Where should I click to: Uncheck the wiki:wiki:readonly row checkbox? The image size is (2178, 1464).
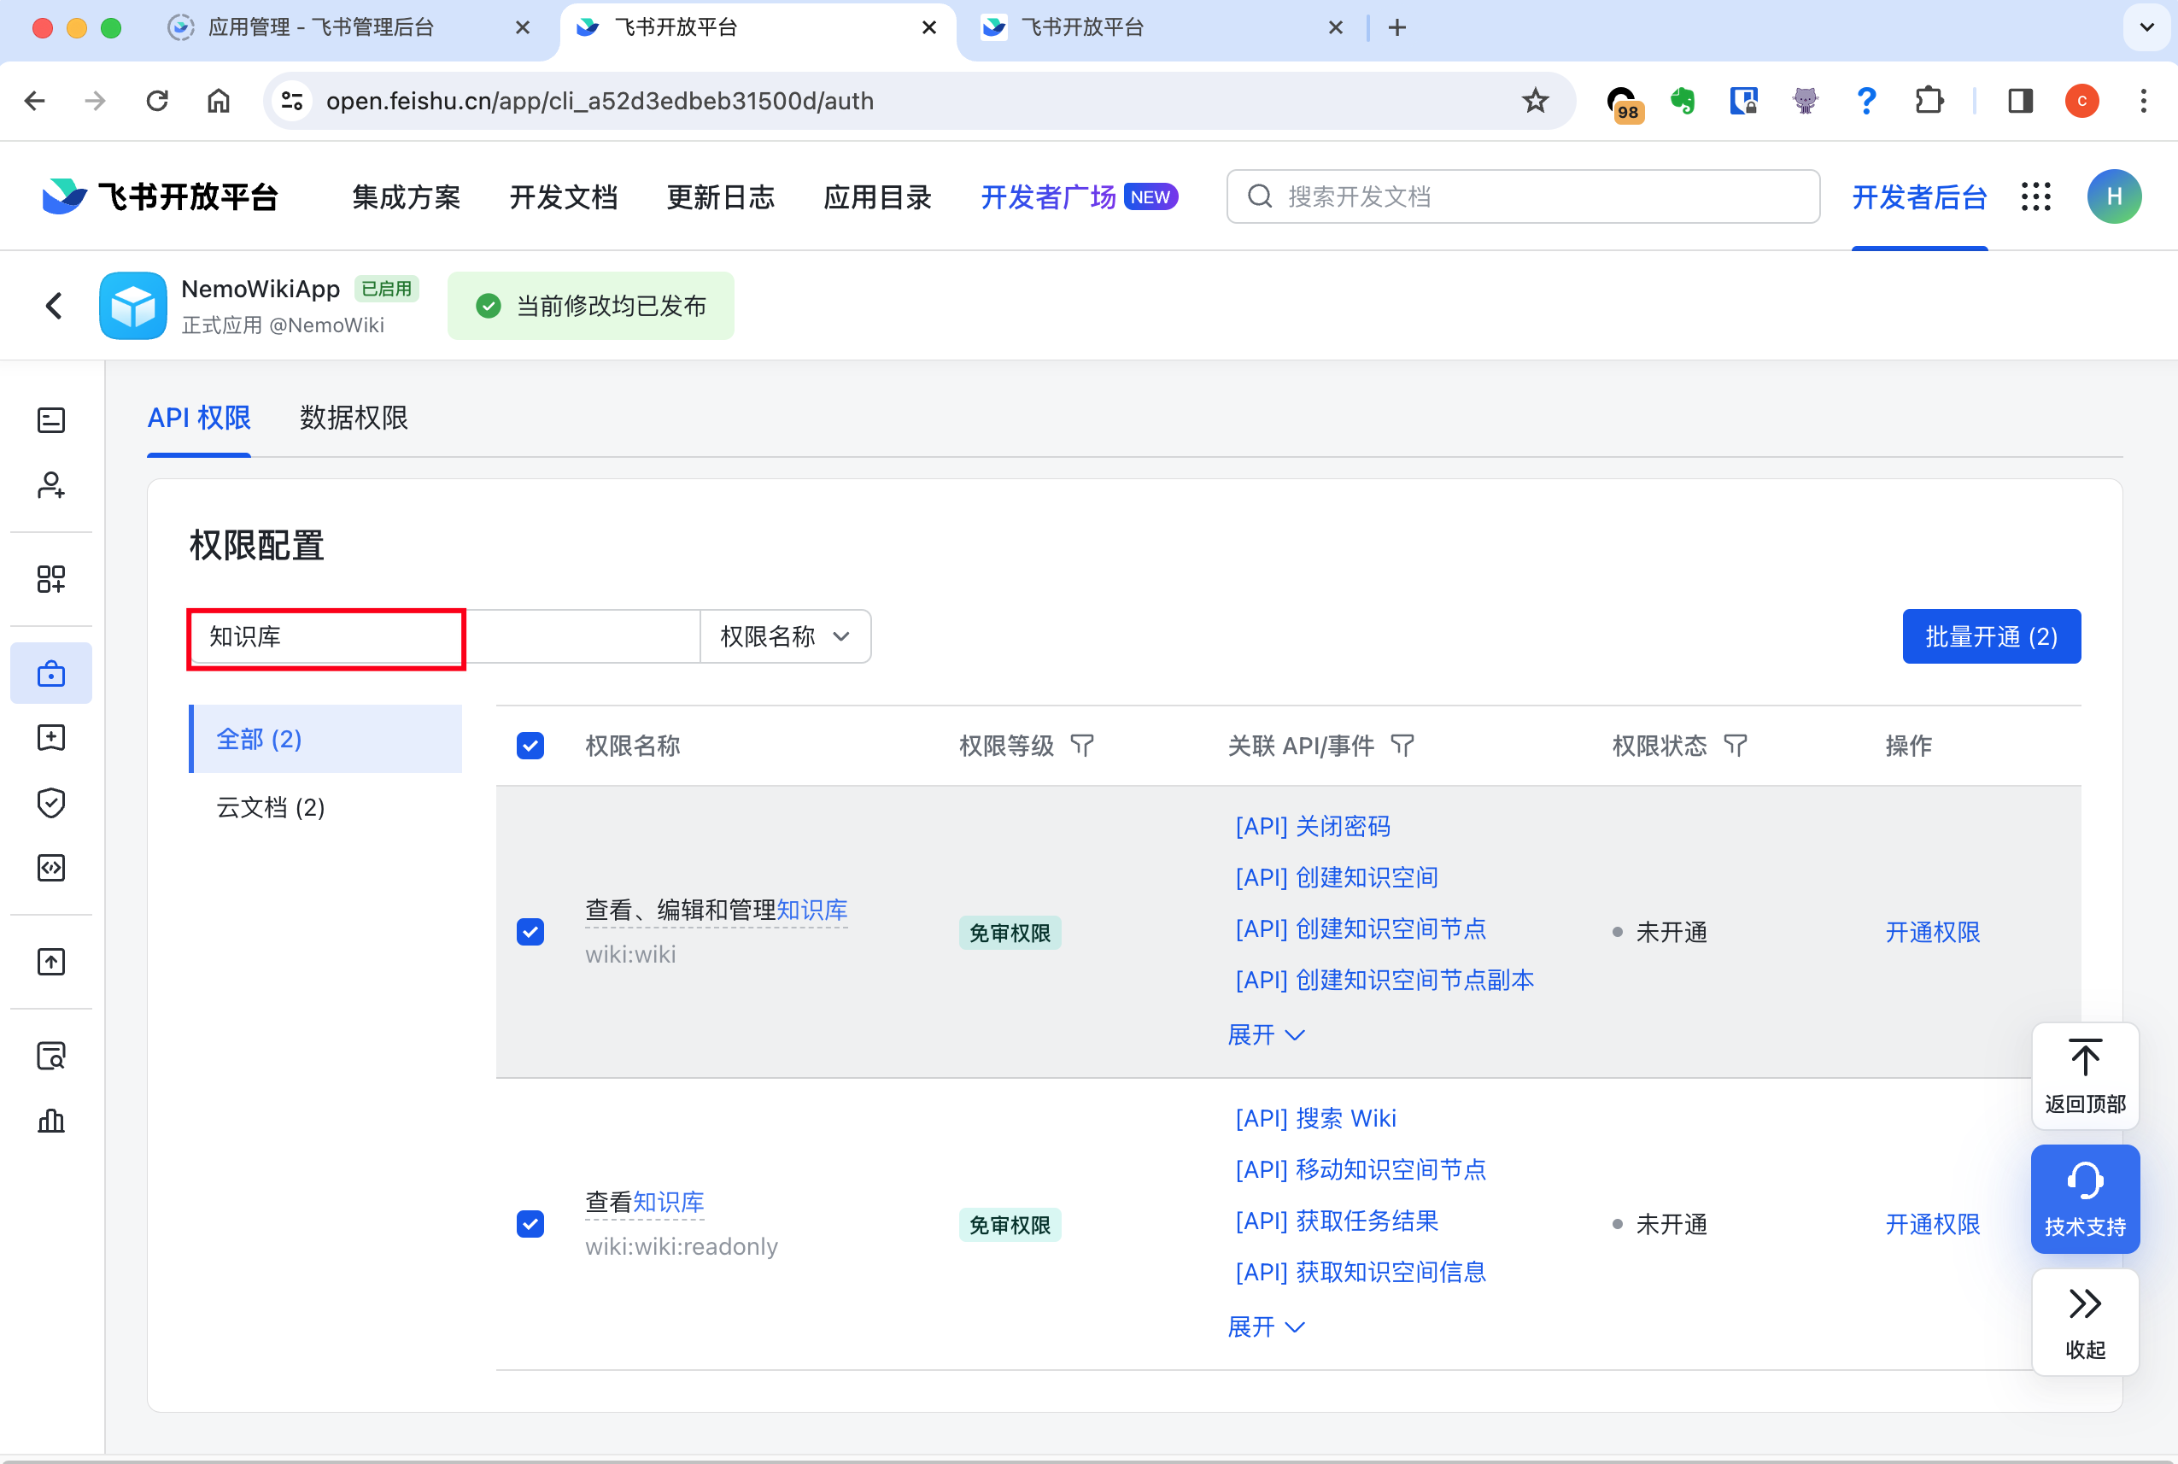click(x=530, y=1224)
